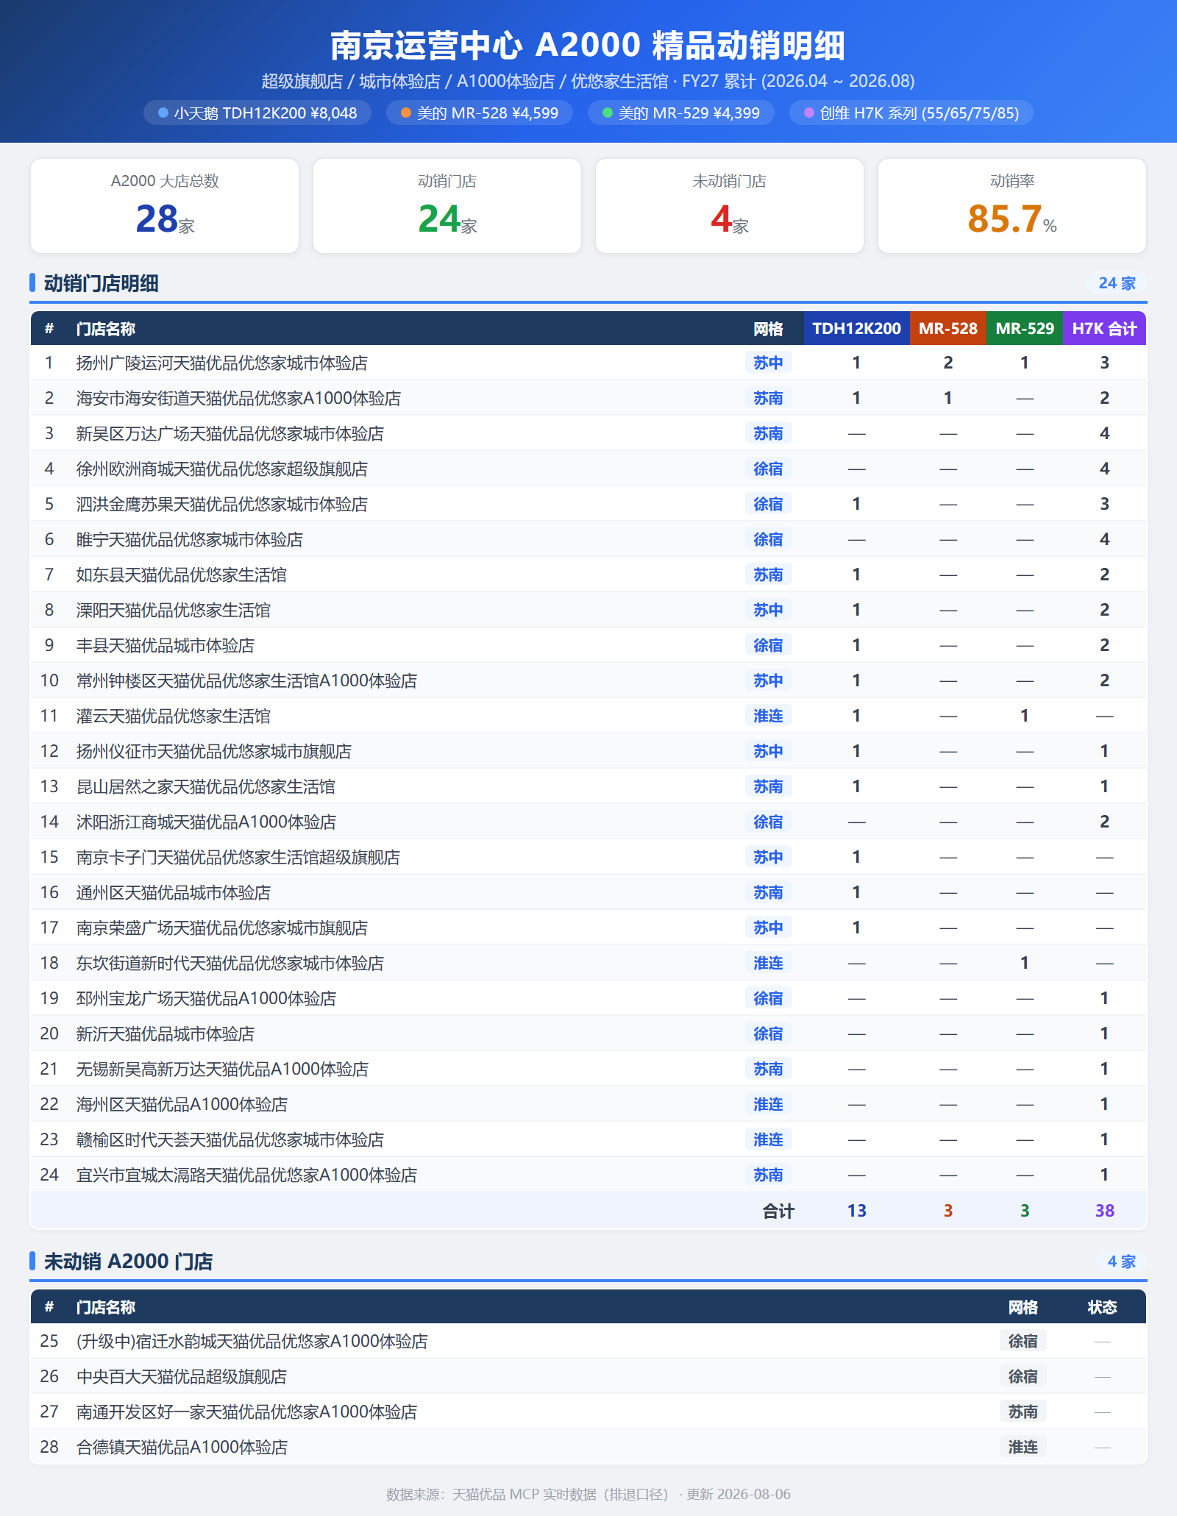Select row 南通开发区好一家天猫优品优悠家A1000体验店
The height and width of the screenshot is (1516, 1177).
(x=588, y=1412)
